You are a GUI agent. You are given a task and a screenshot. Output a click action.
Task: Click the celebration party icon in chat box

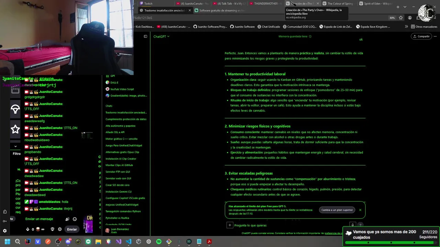pos(67,219)
